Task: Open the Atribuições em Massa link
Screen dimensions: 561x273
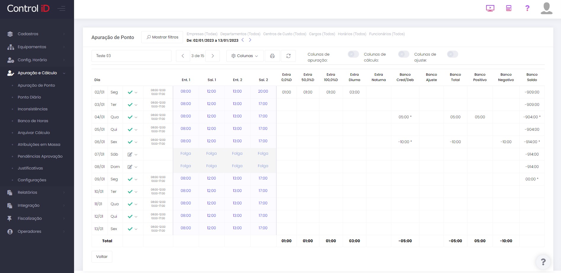Action: tap(39, 145)
